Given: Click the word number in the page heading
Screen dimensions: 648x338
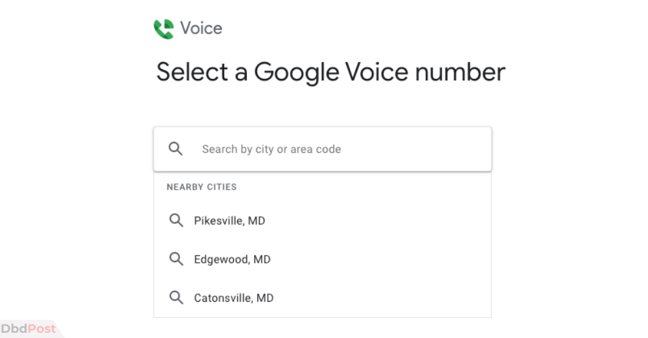Looking at the screenshot, I should click(460, 73).
